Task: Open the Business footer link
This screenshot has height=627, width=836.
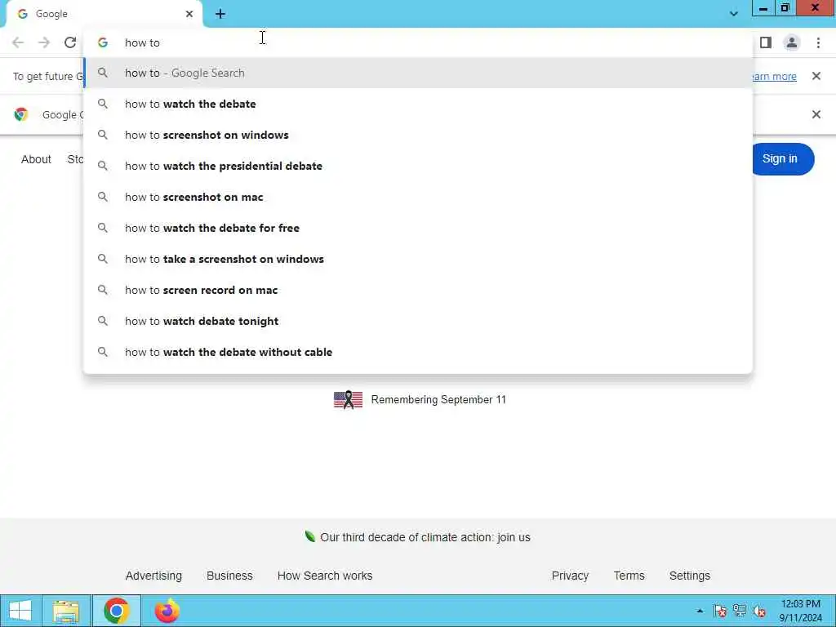Action: pyautogui.click(x=229, y=576)
